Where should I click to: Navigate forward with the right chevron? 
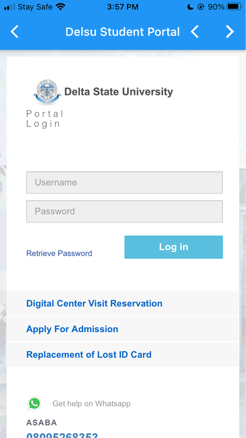(230, 32)
